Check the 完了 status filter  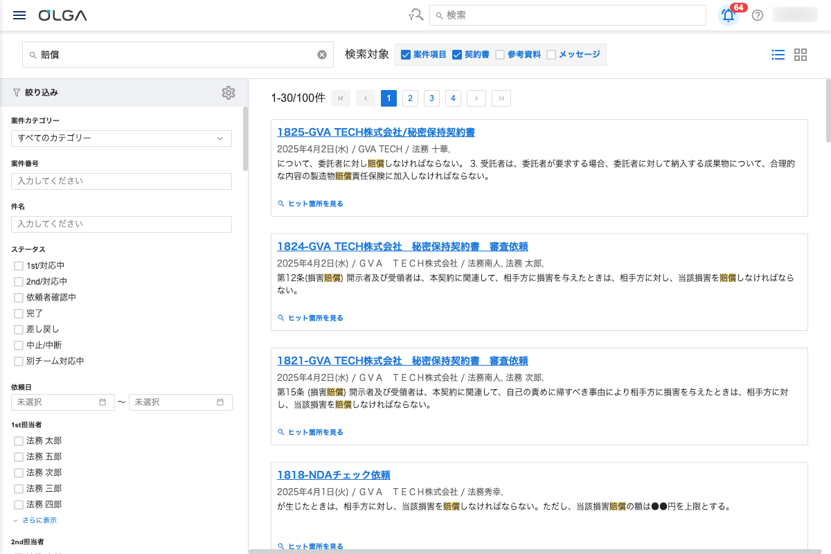point(19,314)
